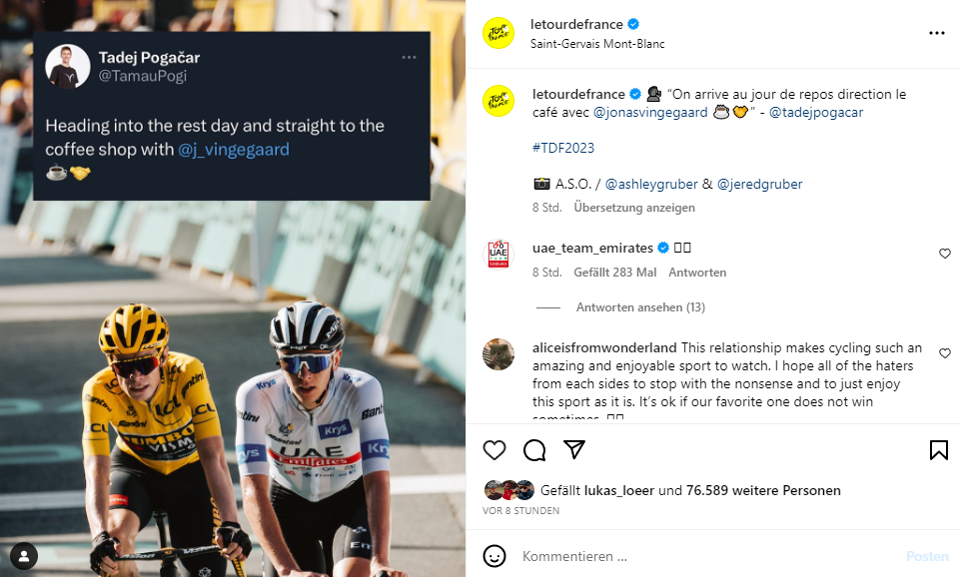Viewport: 960px width, 577px height.
Task: Show tagged people icon on photo
Action: pos(23,554)
